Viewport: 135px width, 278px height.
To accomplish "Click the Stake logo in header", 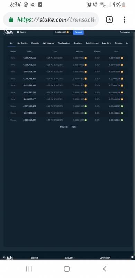I will tap(8, 32).
